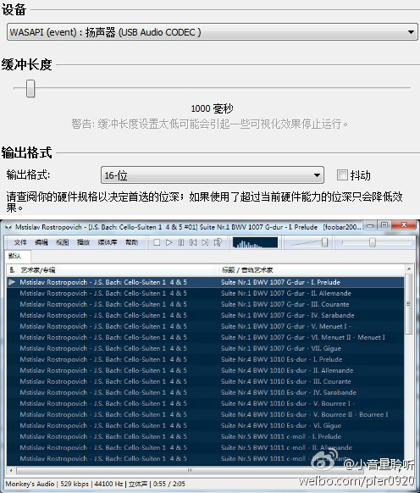Select track 'Suite Nr.5 BWV 1011 c-moll - I. Prelude'

206,436
